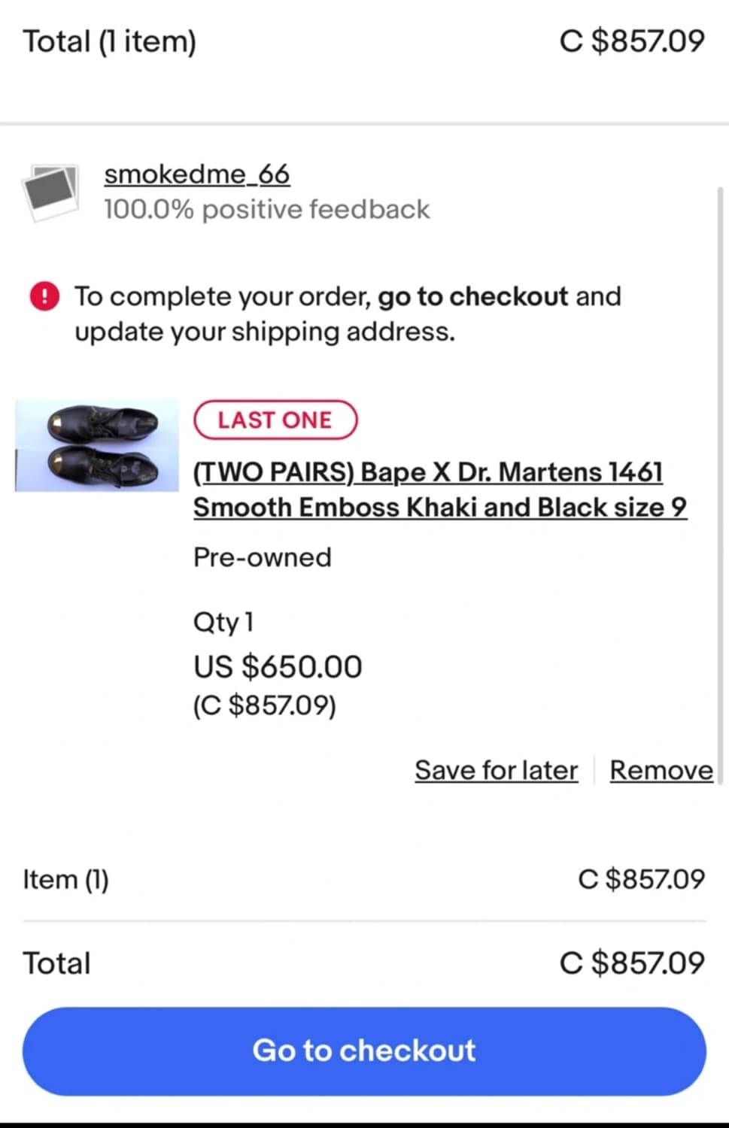Click bold 'go to checkout' in alert message

click(x=472, y=296)
